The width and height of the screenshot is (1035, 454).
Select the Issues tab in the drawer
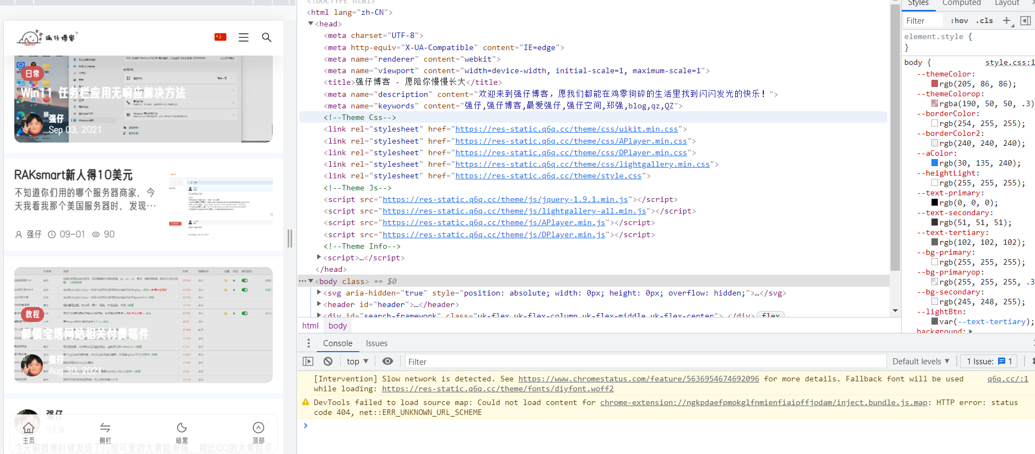(376, 343)
